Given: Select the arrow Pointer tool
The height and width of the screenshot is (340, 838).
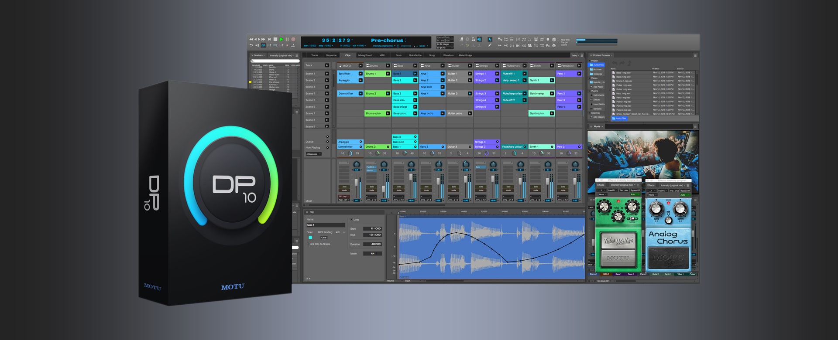Looking at the screenshot, I should click(490, 39).
